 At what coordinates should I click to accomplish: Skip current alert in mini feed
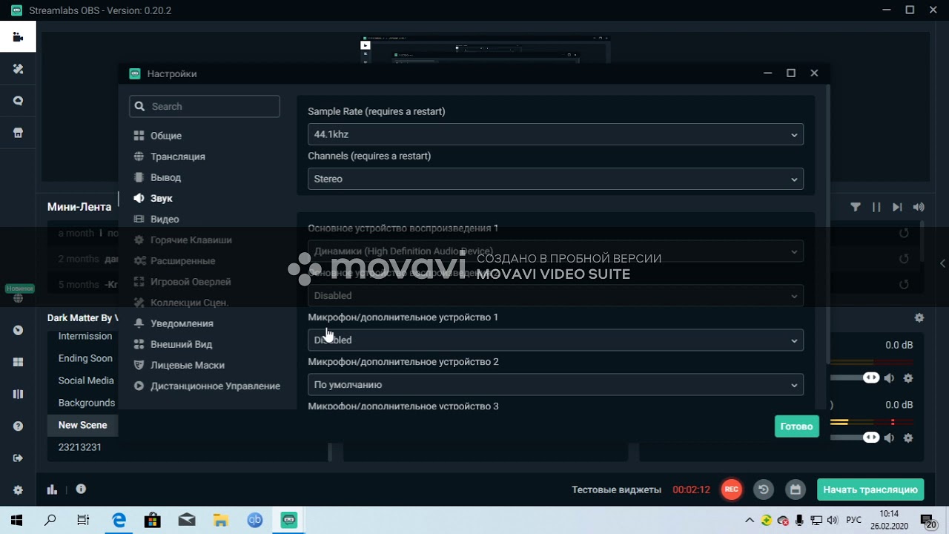click(897, 207)
